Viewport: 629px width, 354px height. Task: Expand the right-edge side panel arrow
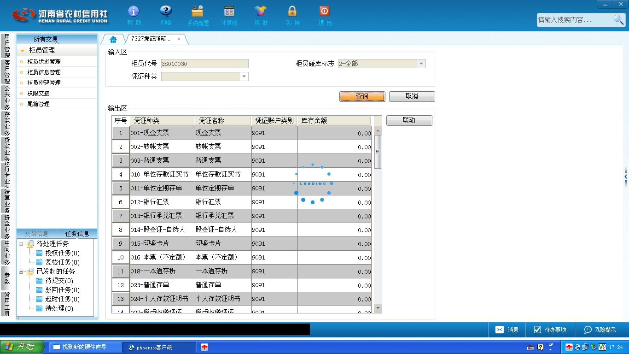point(626,177)
